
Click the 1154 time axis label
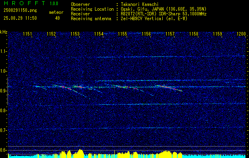pyautogui.click(x=99, y=34)
